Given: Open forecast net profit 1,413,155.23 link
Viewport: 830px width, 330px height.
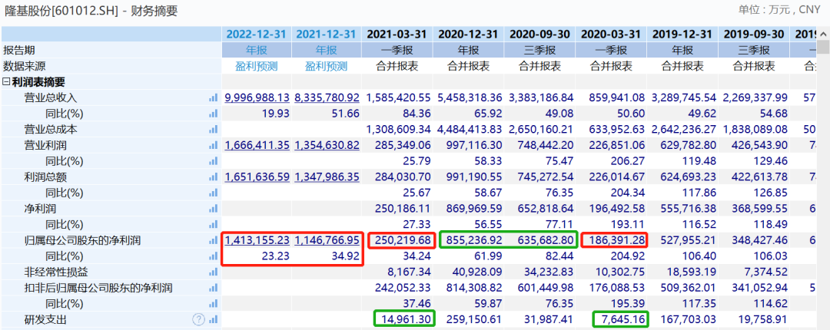Looking at the screenshot, I should tap(257, 241).
